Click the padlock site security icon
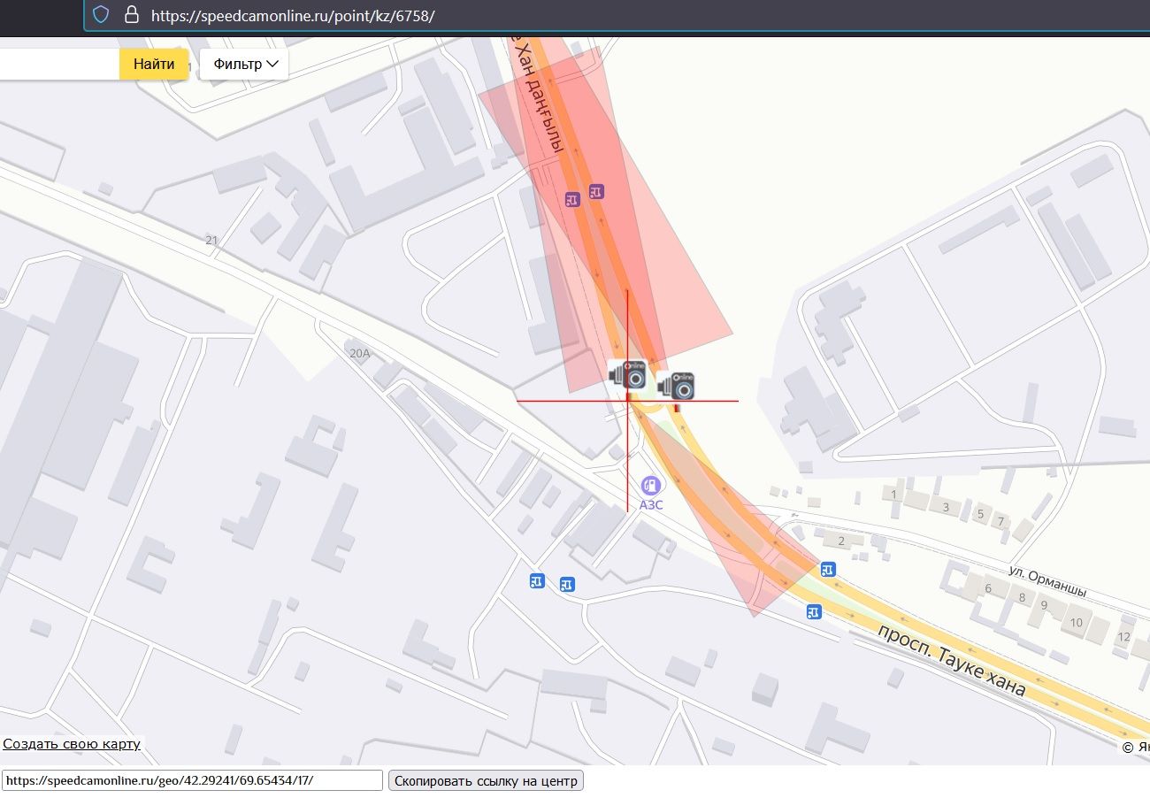 tap(131, 14)
